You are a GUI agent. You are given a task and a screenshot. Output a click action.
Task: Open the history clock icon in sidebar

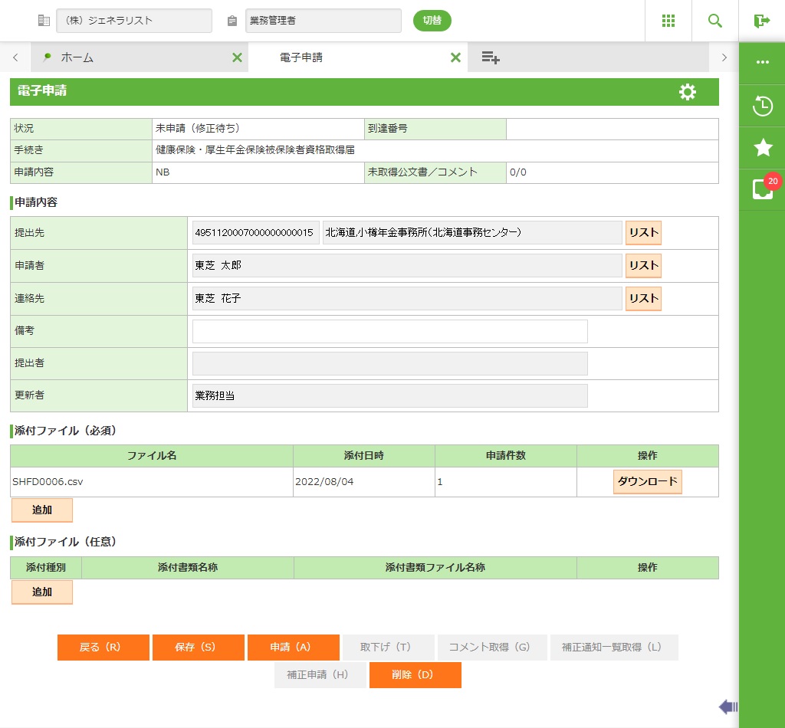pyautogui.click(x=762, y=106)
